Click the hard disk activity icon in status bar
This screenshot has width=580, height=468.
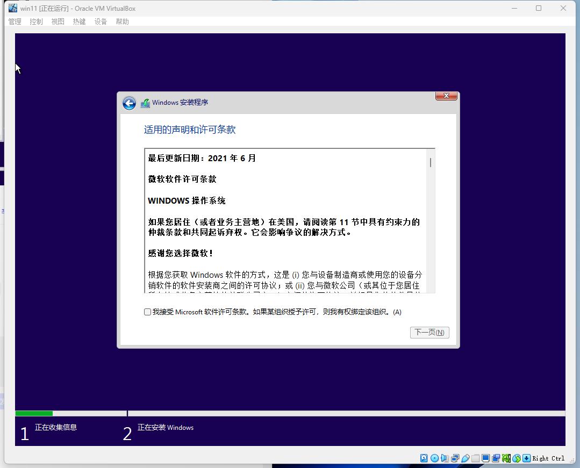coord(423,458)
